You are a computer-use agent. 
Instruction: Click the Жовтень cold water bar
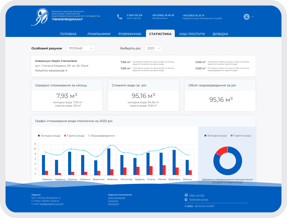[x=109, y=162]
